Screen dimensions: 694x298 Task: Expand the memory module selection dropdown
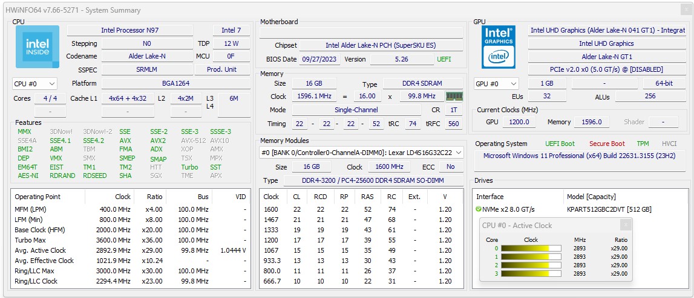click(361, 153)
